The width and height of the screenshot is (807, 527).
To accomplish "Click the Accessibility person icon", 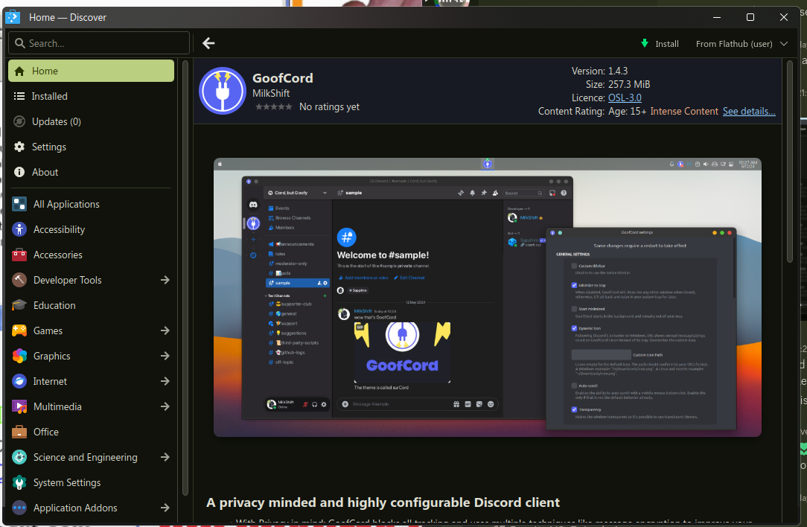I will pos(19,229).
